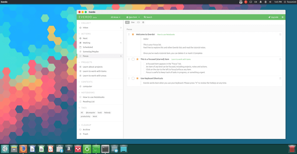Select the All filter tab
This screenshot has height=154, width=297.
(x=127, y=22)
